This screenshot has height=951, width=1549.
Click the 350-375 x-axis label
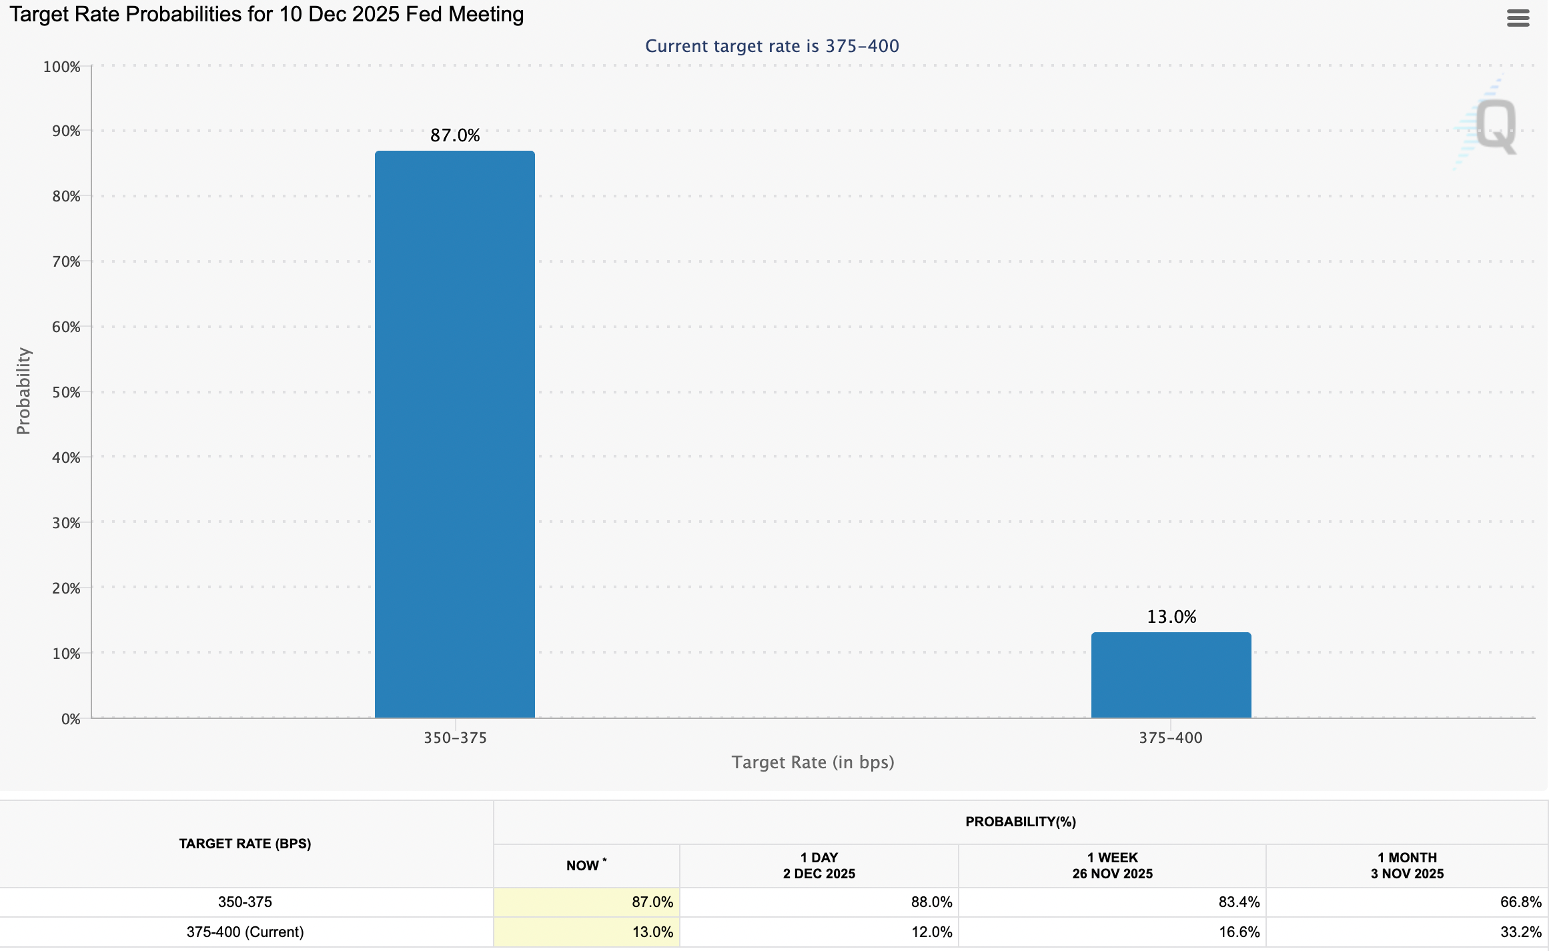pos(455,738)
